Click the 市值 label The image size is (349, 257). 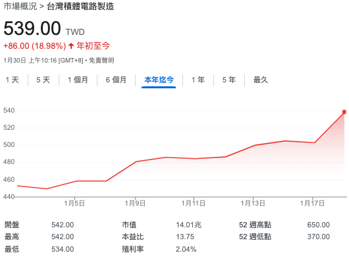click(129, 225)
